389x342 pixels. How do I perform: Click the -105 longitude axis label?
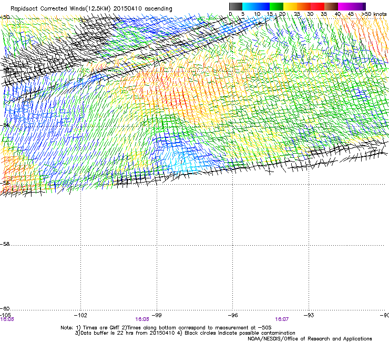point(5,315)
